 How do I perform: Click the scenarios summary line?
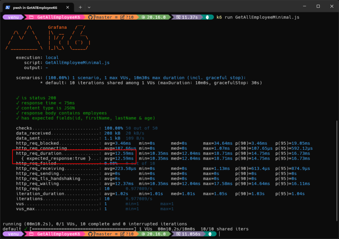[131, 78]
